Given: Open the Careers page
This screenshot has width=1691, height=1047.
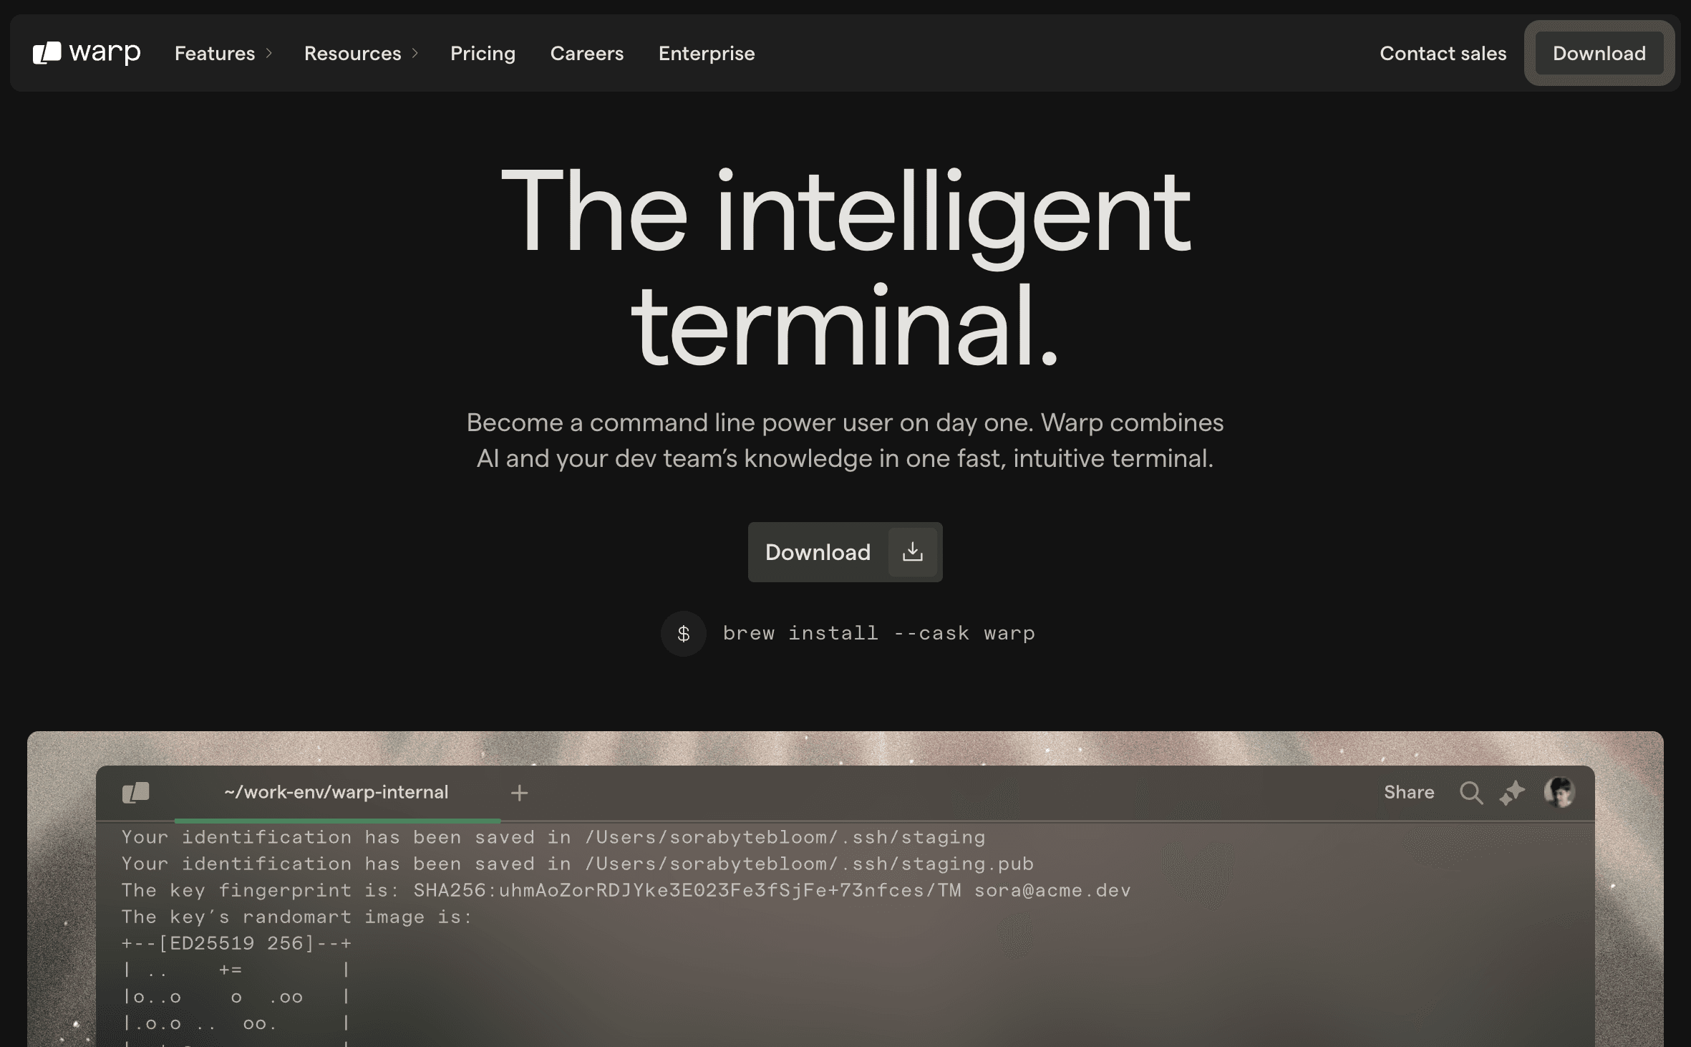Looking at the screenshot, I should click(586, 54).
